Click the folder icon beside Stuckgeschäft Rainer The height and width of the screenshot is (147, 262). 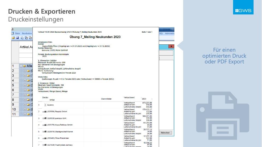45,131
